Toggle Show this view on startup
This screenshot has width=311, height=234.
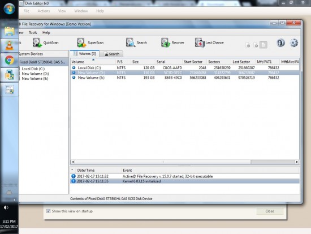[x=48, y=211]
